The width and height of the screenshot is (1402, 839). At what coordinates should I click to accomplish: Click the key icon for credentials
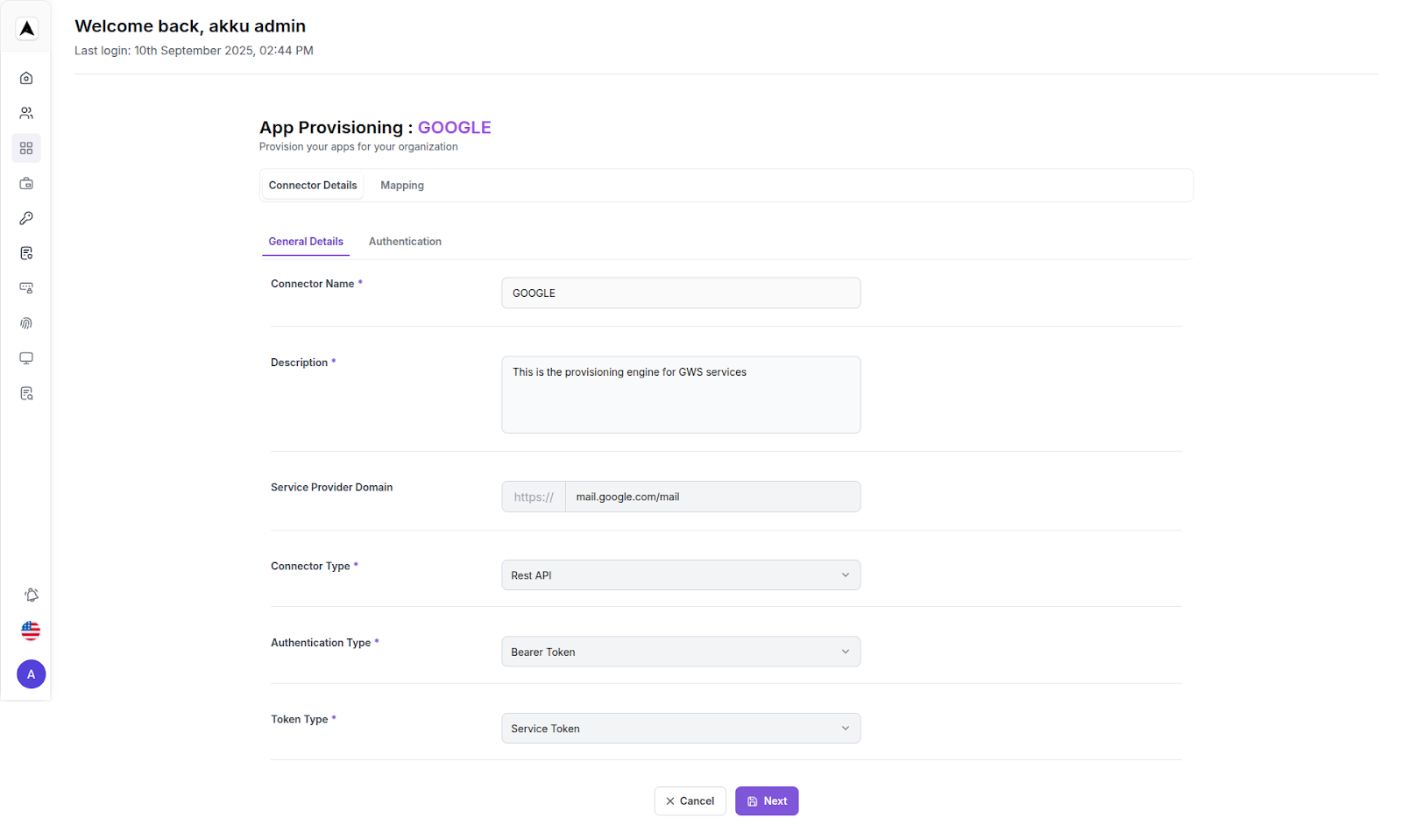pos(26,218)
